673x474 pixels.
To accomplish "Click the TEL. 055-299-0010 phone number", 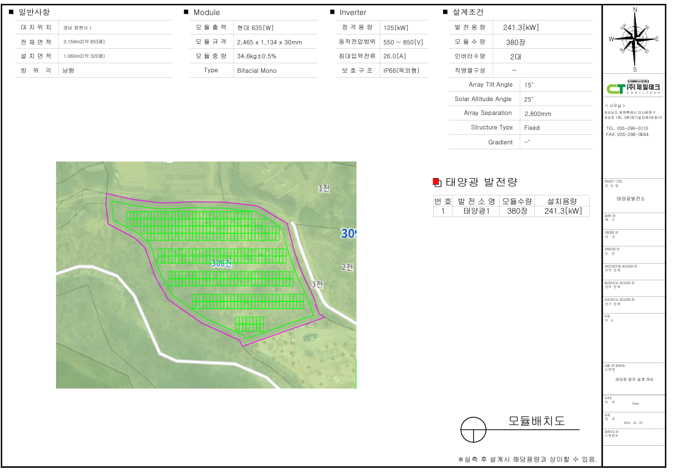I will [627, 128].
